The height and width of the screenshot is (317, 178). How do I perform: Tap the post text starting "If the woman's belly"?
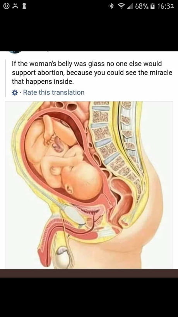pos(92,72)
